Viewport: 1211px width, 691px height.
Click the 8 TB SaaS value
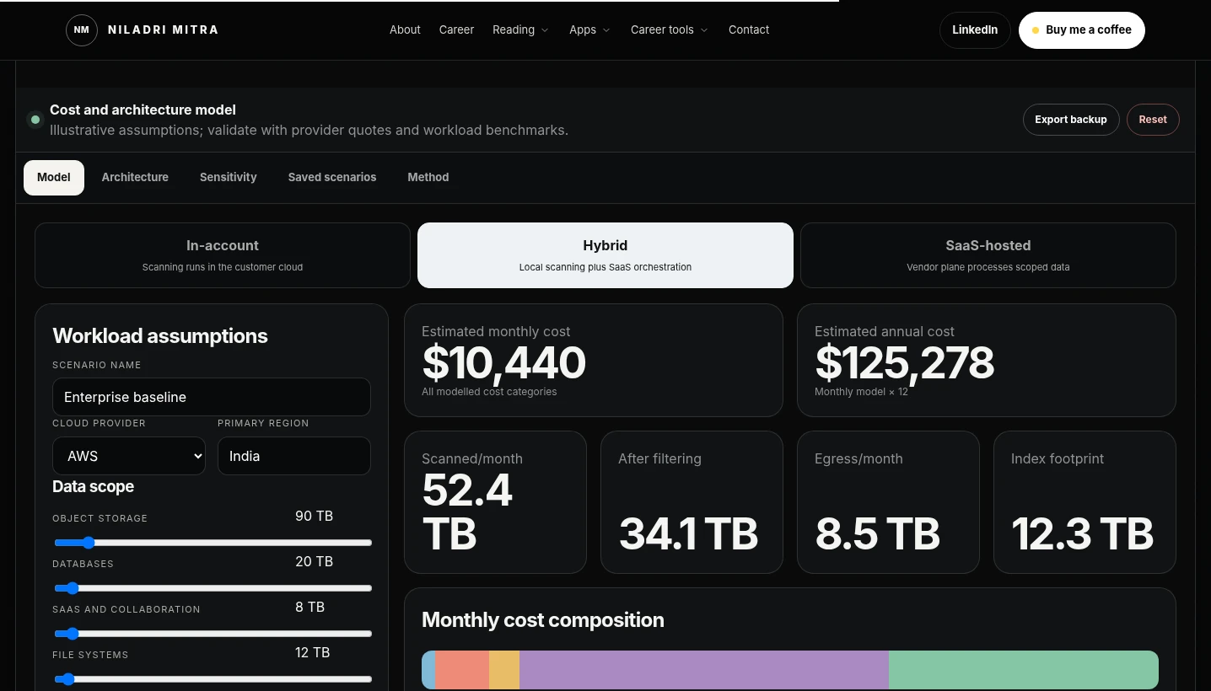click(x=309, y=607)
